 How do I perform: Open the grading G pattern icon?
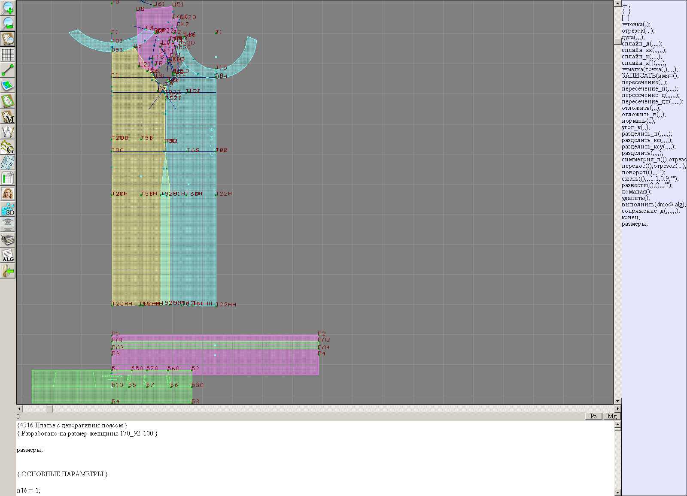pos(8,147)
